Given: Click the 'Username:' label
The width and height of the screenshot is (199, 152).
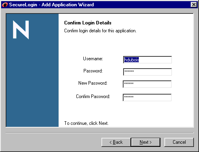Looking at the screenshot, I should 93,59.
